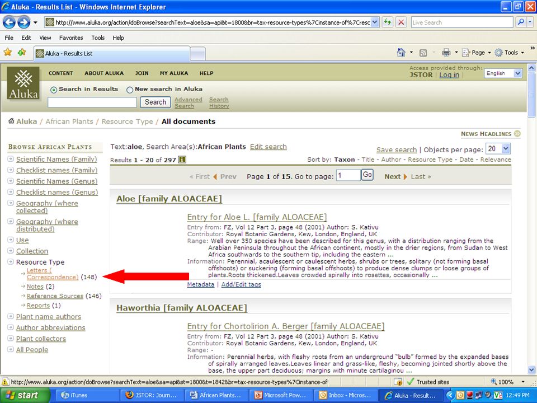The image size is (537, 403).
Task: Click the Letters (Correspondence) link
Action: tap(53, 274)
